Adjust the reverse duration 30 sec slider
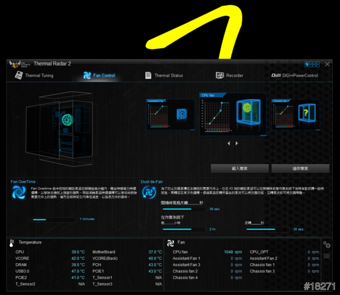Viewport: 340px width, 295px height. (267, 229)
